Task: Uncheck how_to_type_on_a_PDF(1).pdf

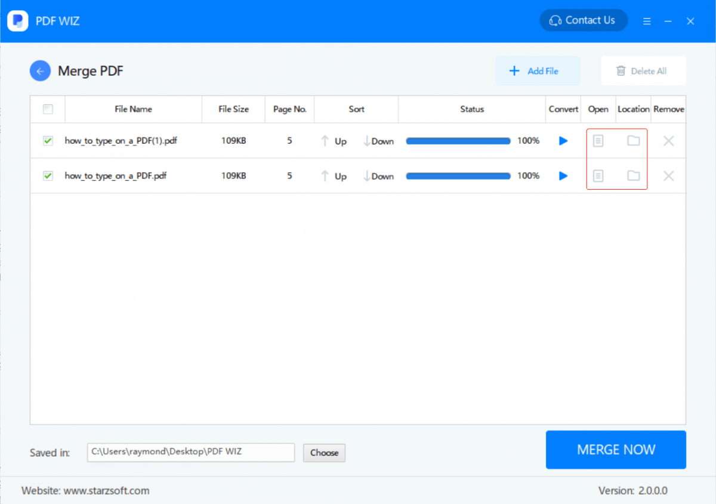Action: click(x=48, y=141)
